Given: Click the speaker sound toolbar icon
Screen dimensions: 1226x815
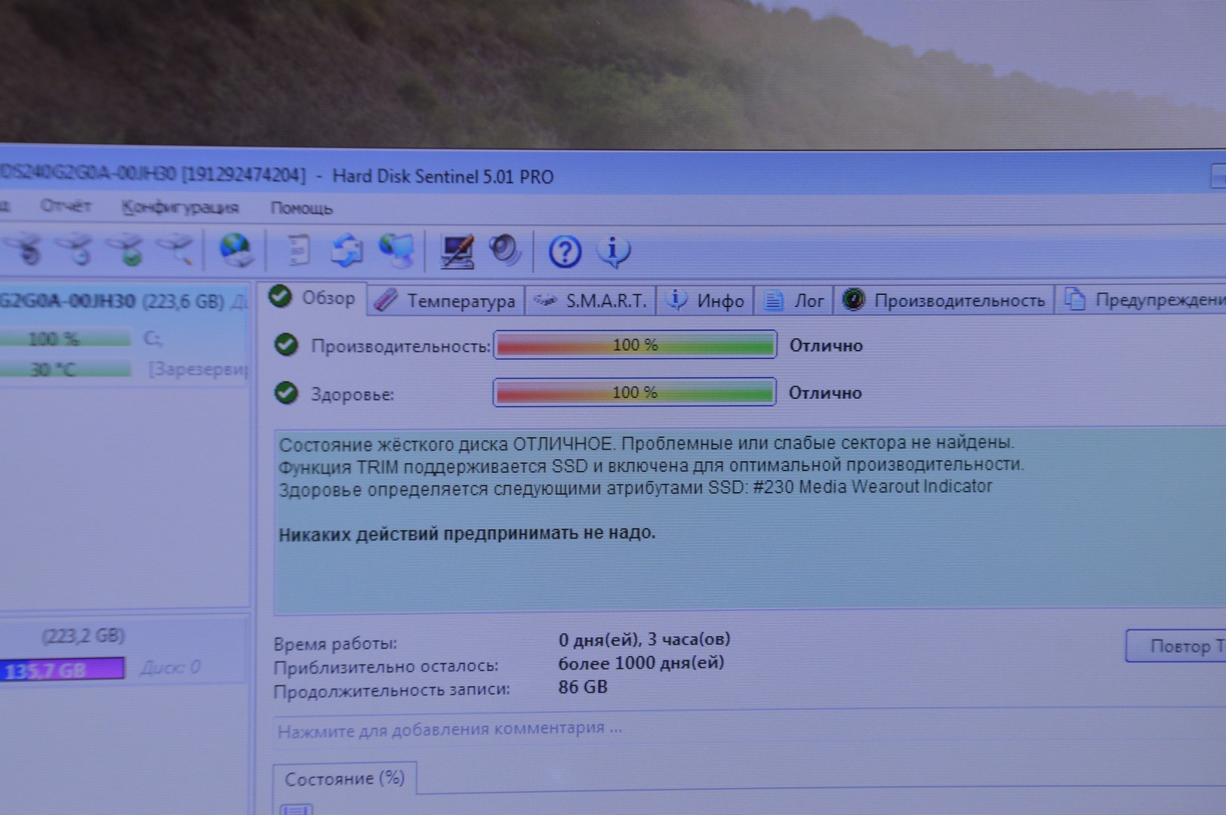Looking at the screenshot, I should click(504, 250).
